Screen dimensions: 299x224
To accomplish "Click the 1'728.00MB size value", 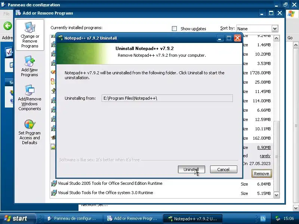I will 260,73.
